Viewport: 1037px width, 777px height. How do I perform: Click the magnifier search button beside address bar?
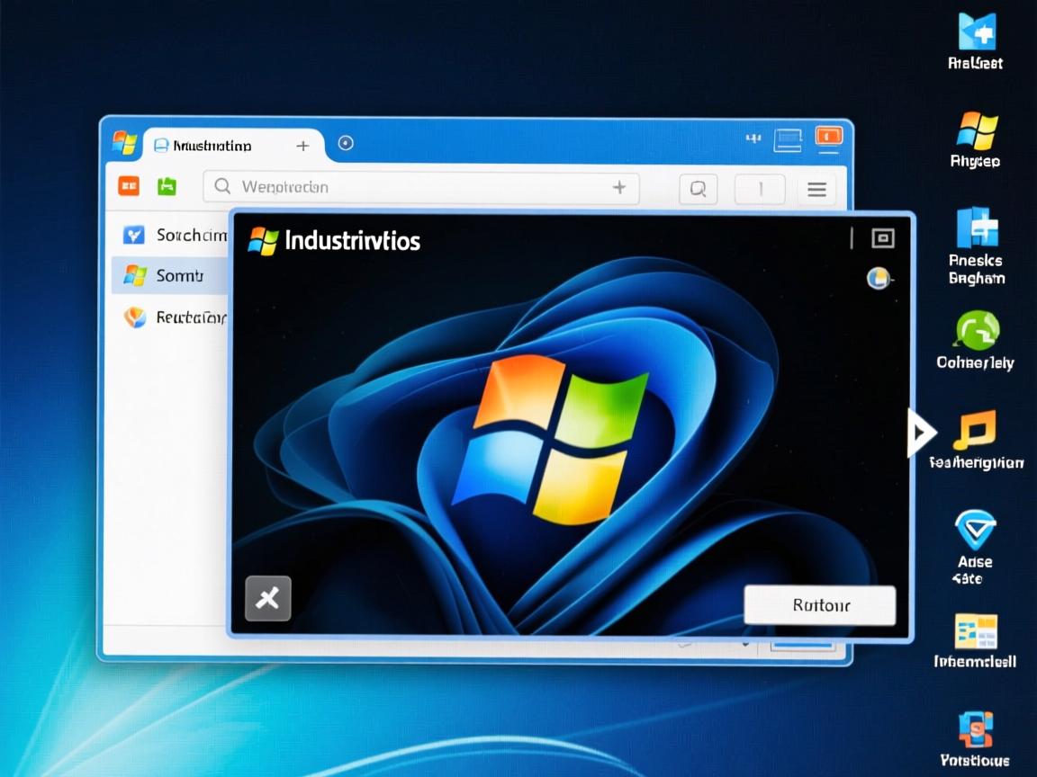coord(697,189)
